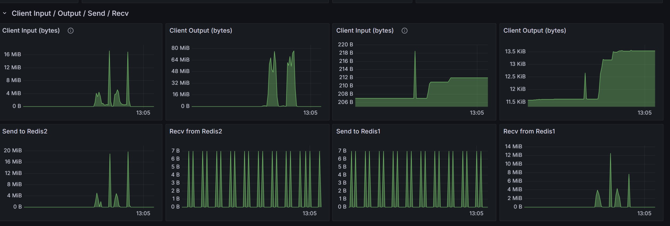Open the Recv from Redis2 panel title menu
Screen dimensions: 670x226
click(196, 131)
